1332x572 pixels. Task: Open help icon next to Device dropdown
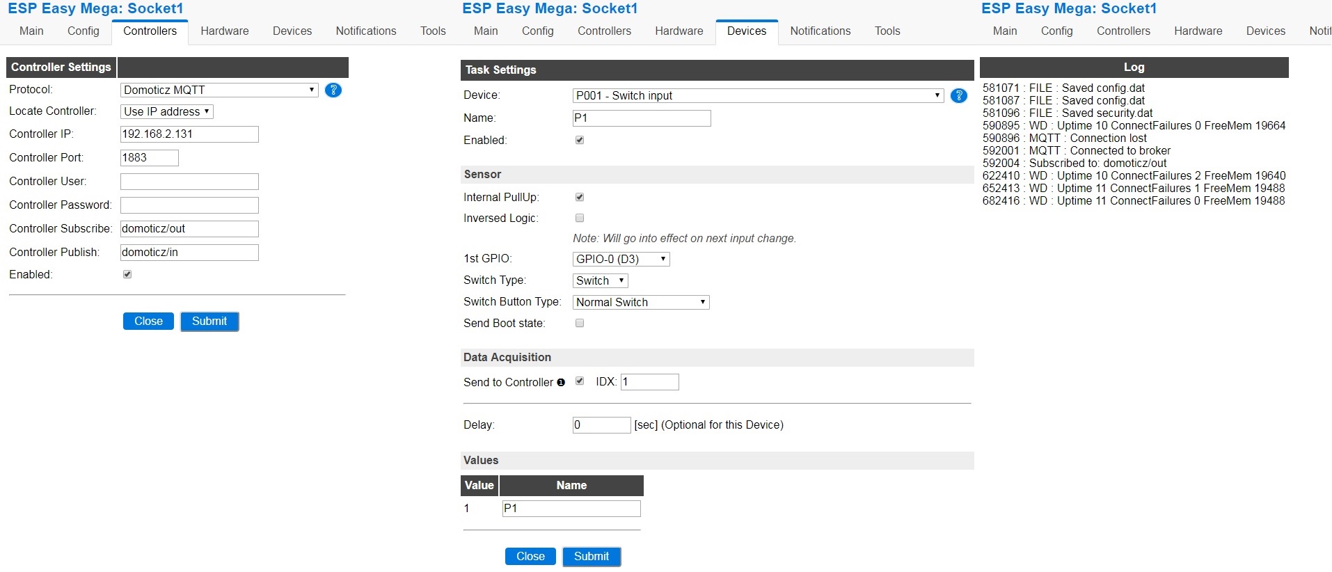[x=958, y=95]
